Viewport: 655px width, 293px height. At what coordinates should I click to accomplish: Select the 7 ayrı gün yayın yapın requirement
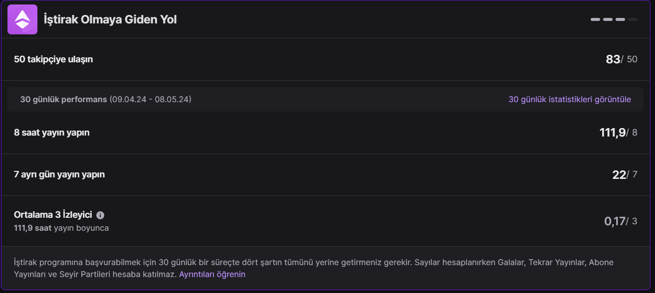[59, 174]
